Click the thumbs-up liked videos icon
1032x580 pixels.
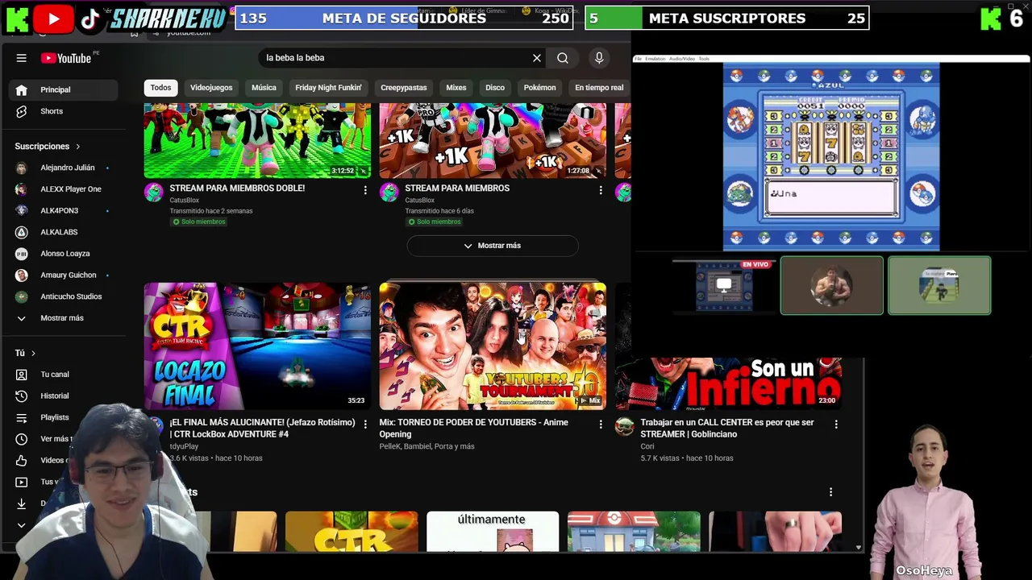22,461
